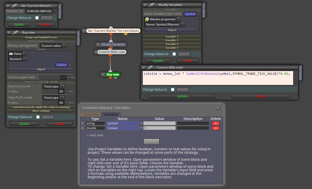Click the Adjust button in Buy now
This screenshot has height=189, width=312.
click(x=41, y=69)
